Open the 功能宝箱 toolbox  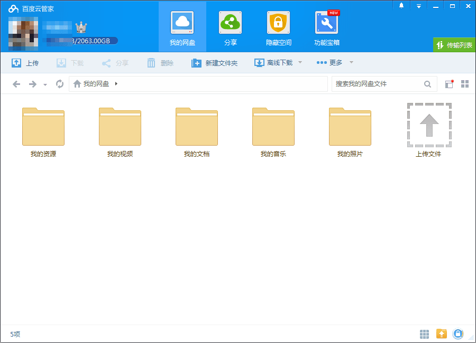tap(326, 26)
